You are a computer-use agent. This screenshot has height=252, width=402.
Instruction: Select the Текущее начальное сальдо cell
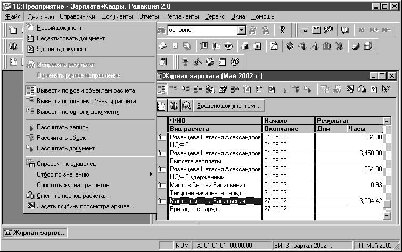[x=215, y=193]
